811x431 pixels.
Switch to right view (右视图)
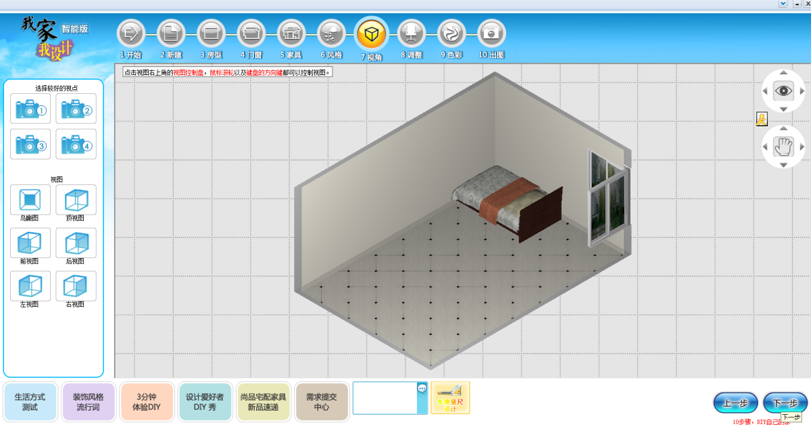tap(76, 286)
